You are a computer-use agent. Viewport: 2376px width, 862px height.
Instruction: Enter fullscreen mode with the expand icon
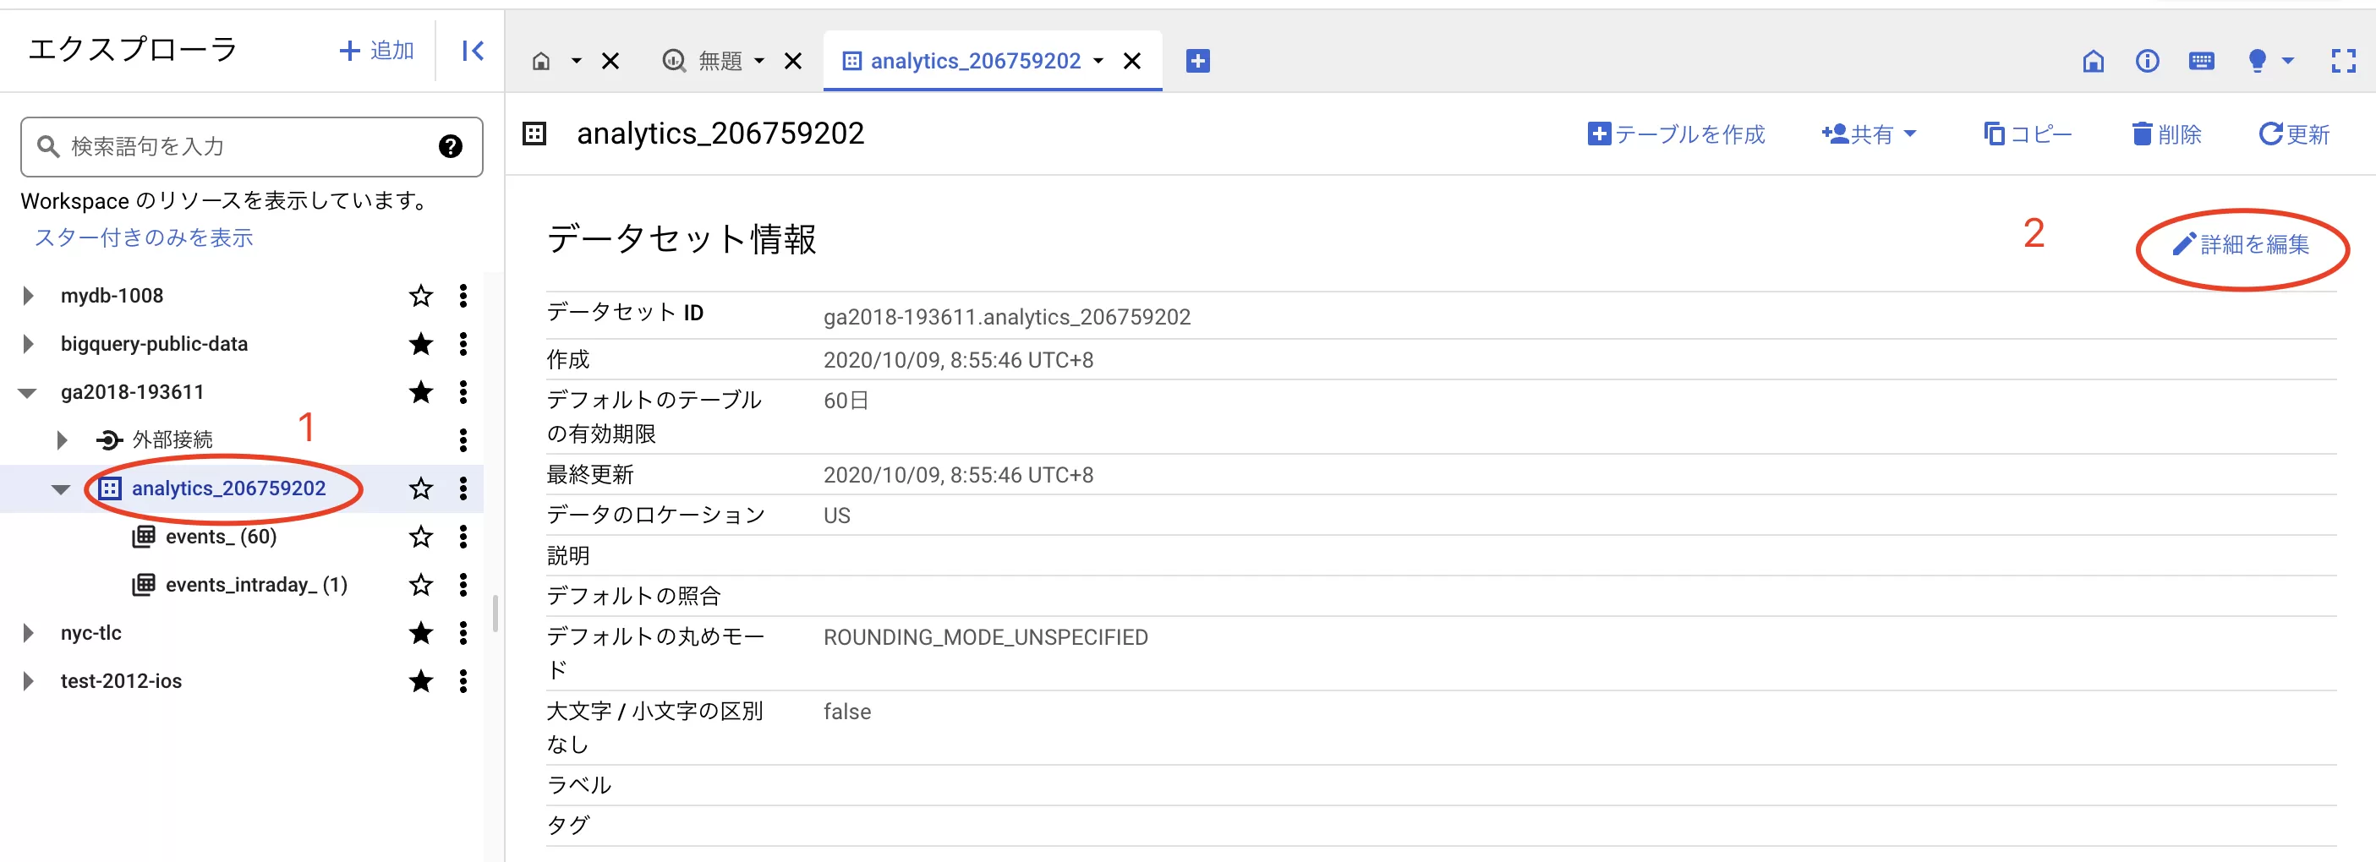[x=2343, y=62]
